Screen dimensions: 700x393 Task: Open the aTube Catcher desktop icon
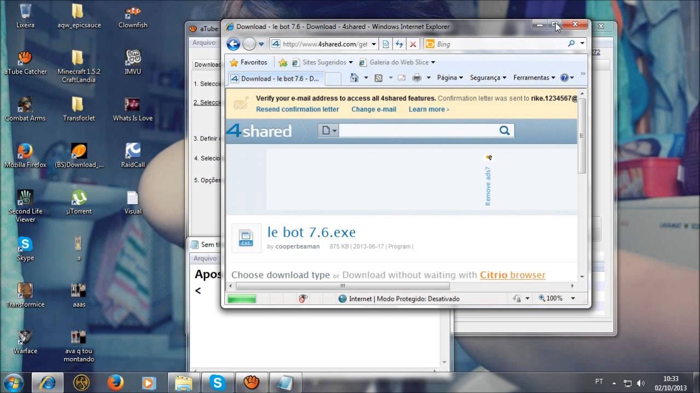[x=25, y=63]
